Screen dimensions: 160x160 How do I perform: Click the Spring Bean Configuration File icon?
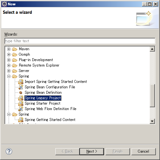(21, 87)
